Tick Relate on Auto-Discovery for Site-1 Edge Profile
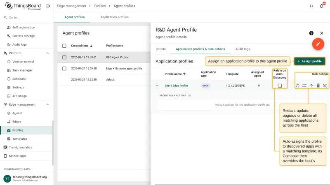330x185 pixels. (x=280, y=86)
